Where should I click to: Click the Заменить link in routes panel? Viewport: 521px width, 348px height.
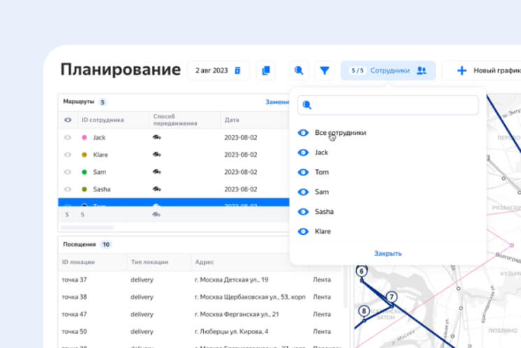pyautogui.click(x=277, y=102)
